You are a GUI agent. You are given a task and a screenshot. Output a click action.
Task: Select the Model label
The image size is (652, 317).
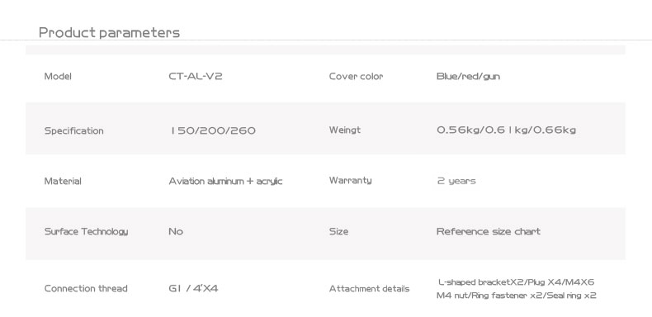[x=58, y=76]
